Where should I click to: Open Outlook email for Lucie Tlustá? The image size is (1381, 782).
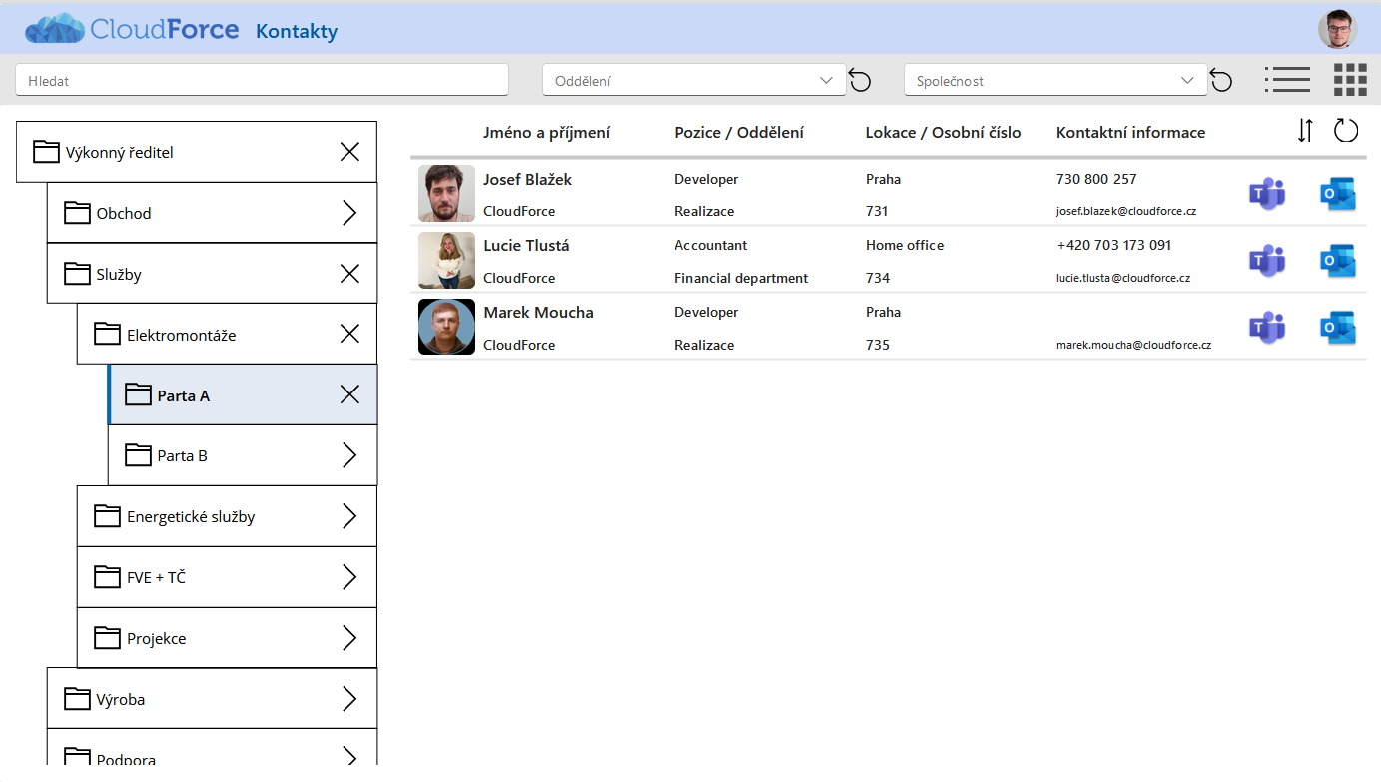[x=1338, y=261]
